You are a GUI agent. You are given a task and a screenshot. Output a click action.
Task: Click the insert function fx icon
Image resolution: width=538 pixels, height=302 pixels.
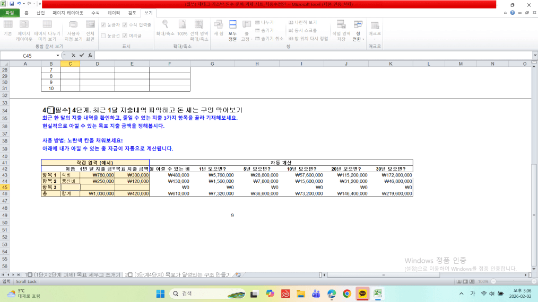tap(91, 55)
